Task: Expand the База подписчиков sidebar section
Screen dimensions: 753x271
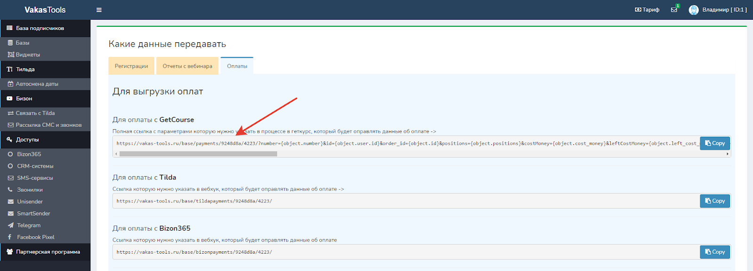Action: click(40, 28)
